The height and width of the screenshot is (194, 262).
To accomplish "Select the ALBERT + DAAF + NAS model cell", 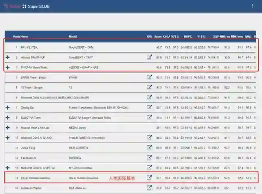I will 84,68.
